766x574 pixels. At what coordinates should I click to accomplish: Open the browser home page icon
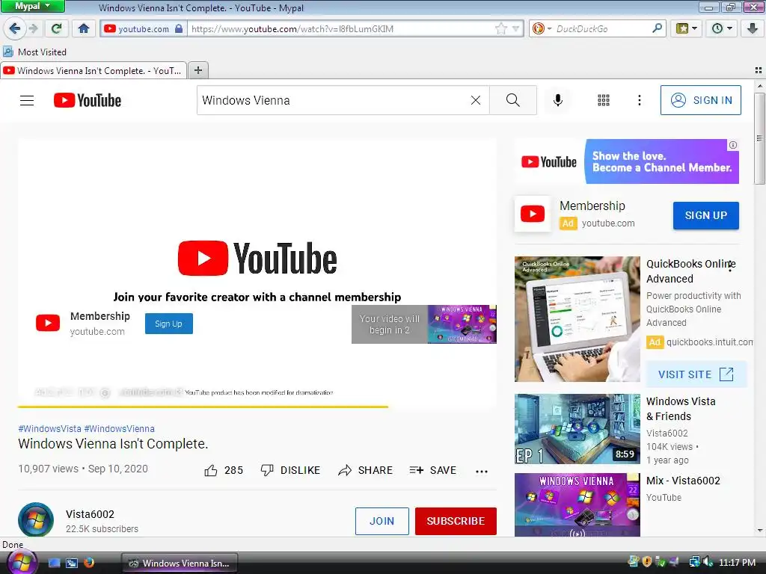(84, 28)
